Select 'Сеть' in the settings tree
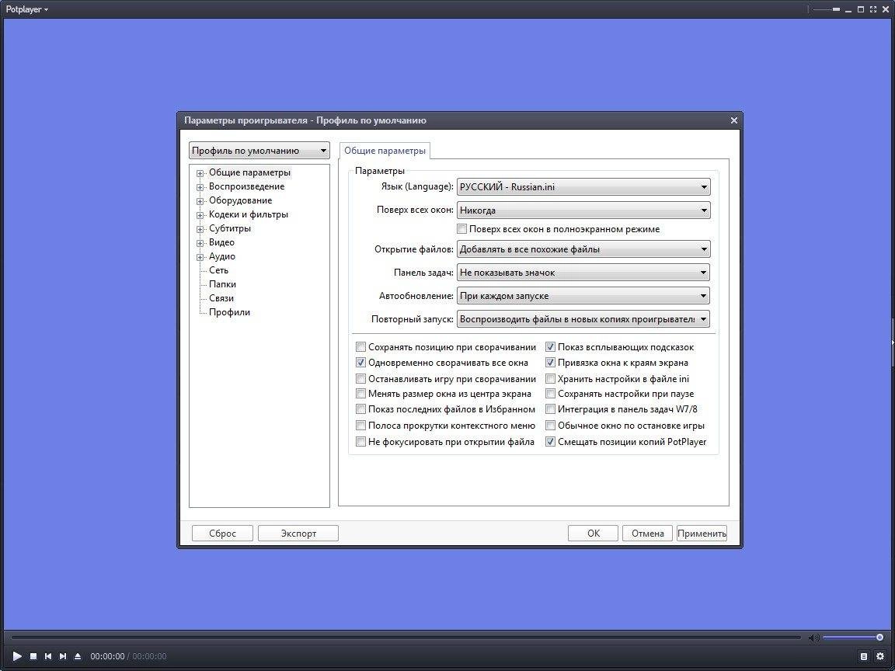Screen dimensions: 895x671 (x=218, y=270)
